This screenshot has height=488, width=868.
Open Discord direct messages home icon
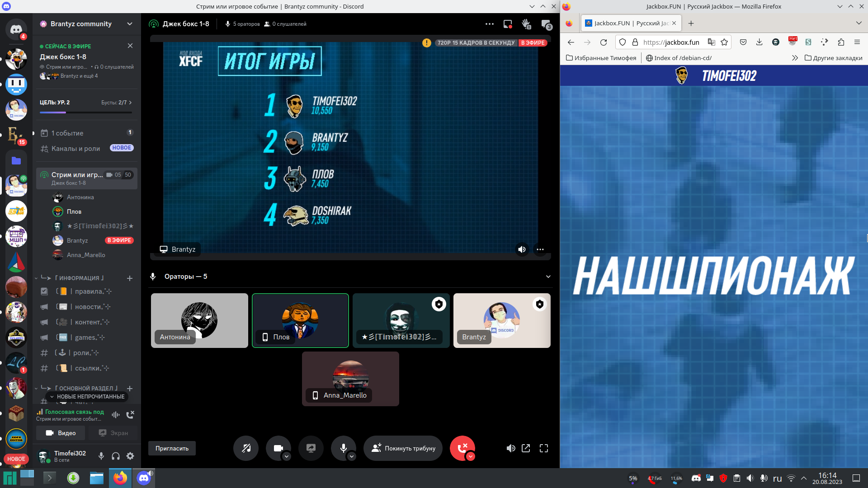(16, 30)
